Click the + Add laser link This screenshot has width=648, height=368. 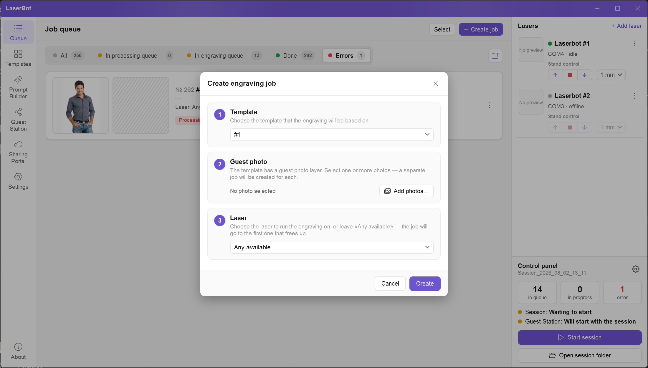click(627, 26)
